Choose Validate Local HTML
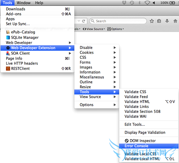The width and height of the screenshot is (179, 163). click(149, 159)
